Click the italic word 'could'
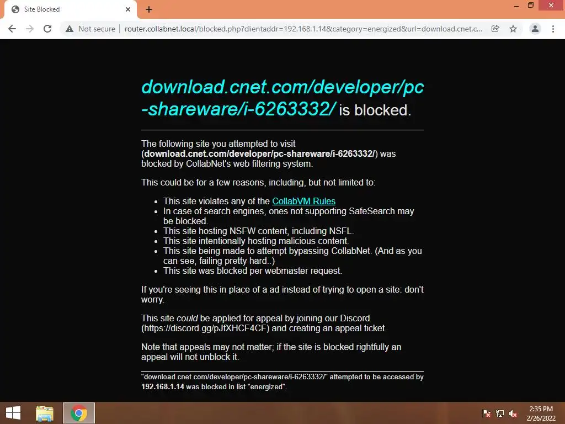 [x=187, y=319]
